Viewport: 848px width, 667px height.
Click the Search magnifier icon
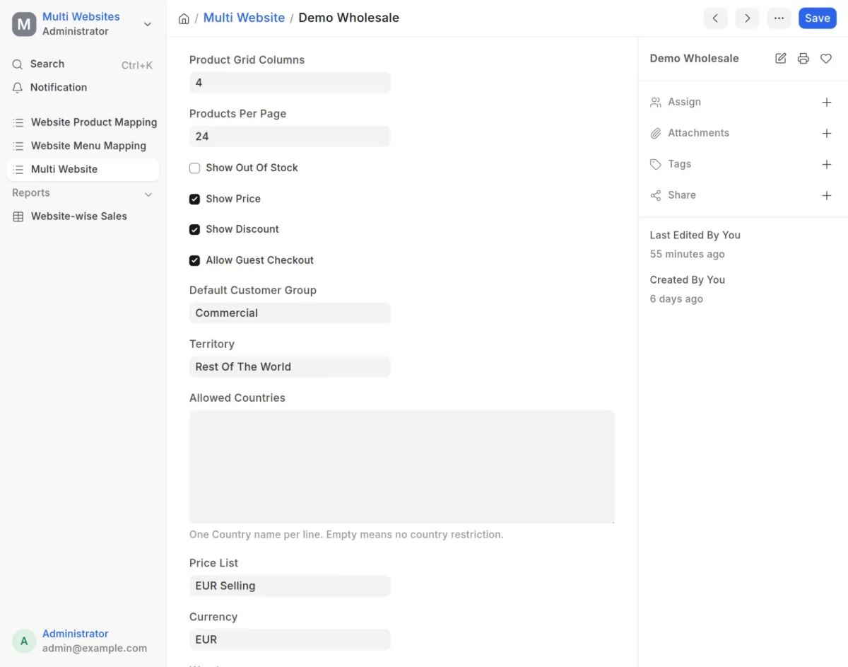tap(18, 64)
